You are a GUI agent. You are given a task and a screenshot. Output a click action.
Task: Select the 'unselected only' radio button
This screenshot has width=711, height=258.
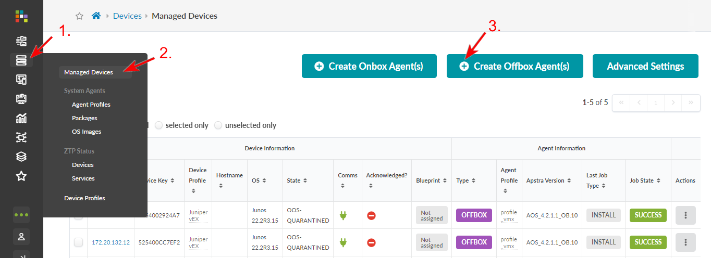(218, 125)
